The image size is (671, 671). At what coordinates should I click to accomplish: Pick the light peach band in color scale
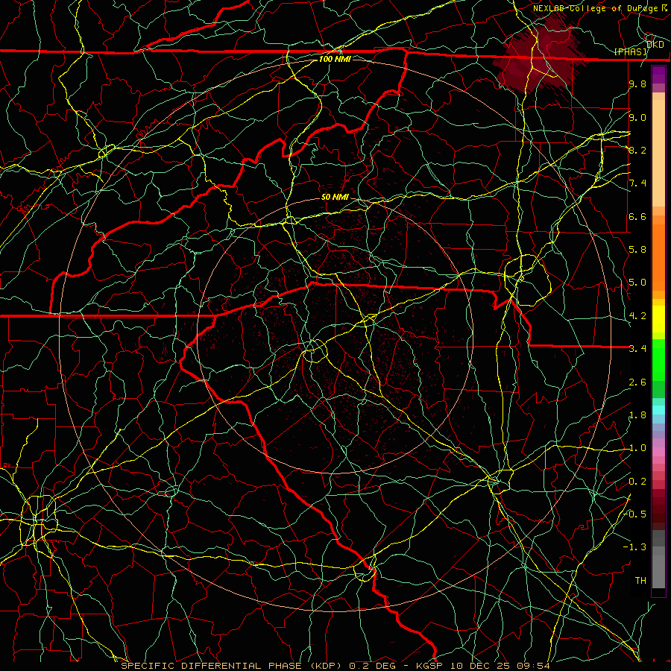click(x=658, y=154)
